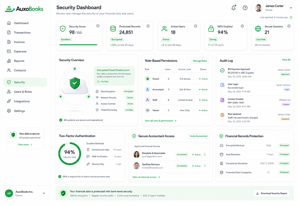Viewport: 299px width, 206px height.
Task: Open Transactions in sidebar
Action: point(25,32)
